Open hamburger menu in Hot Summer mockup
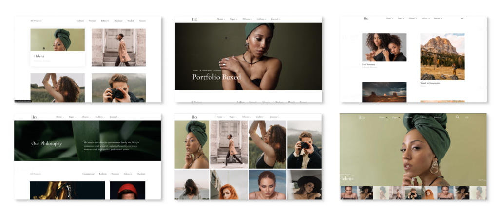This screenshot has height=211, width=499. tap(462, 18)
